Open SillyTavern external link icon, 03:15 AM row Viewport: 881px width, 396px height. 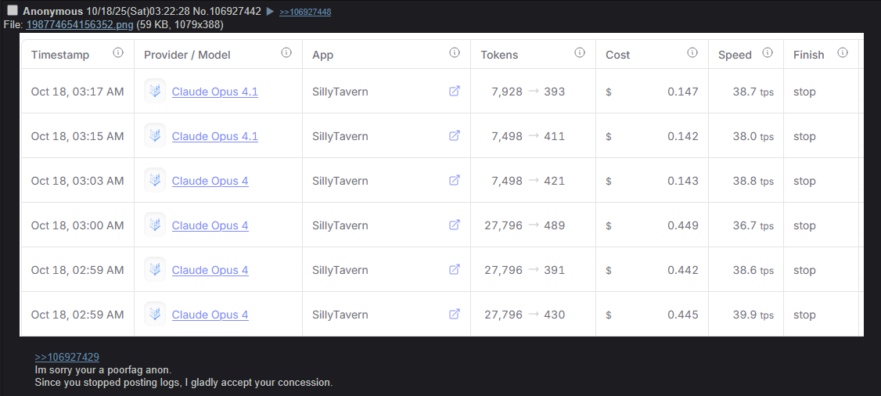click(455, 135)
